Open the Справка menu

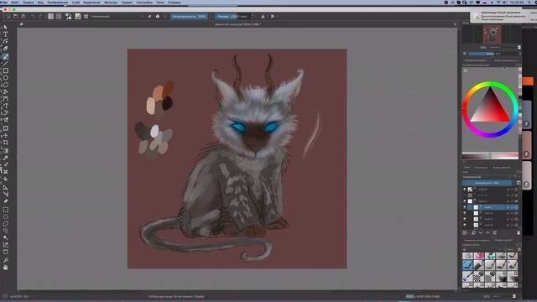tap(174, 3)
